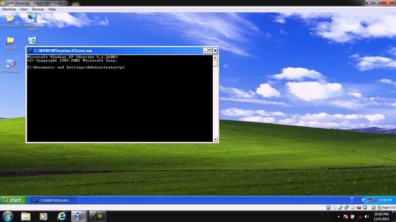Open the Windows 7 Start orb
396x222 pixels.
[x=8, y=216]
